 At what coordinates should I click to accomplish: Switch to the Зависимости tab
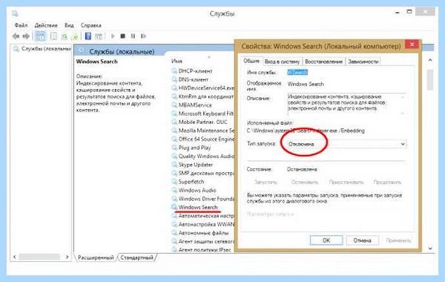tap(363, 62)
